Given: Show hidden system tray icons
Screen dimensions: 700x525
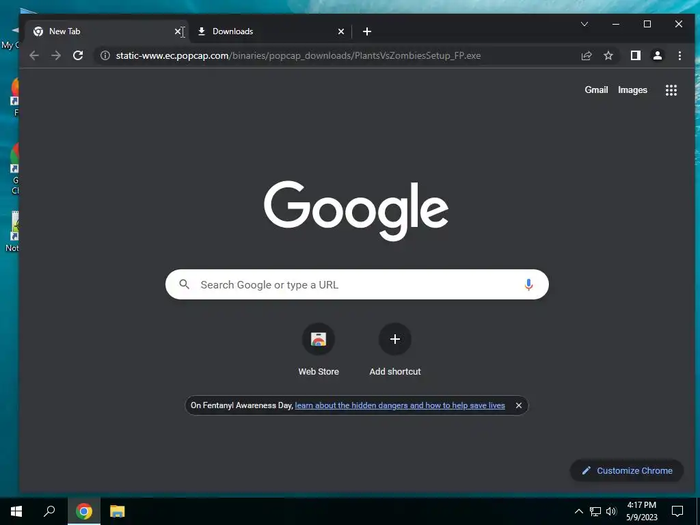Looking at the screenshot, I should (x=578, y=511).
